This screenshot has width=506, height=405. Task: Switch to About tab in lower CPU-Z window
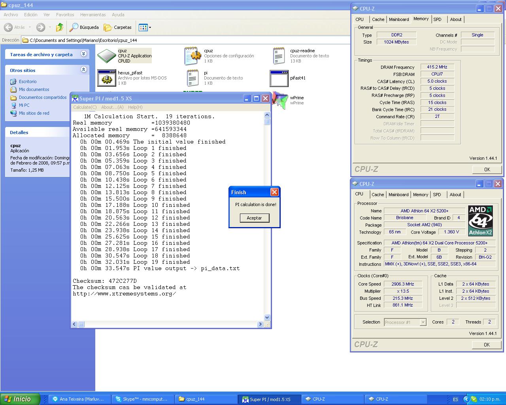pos(455,195)
